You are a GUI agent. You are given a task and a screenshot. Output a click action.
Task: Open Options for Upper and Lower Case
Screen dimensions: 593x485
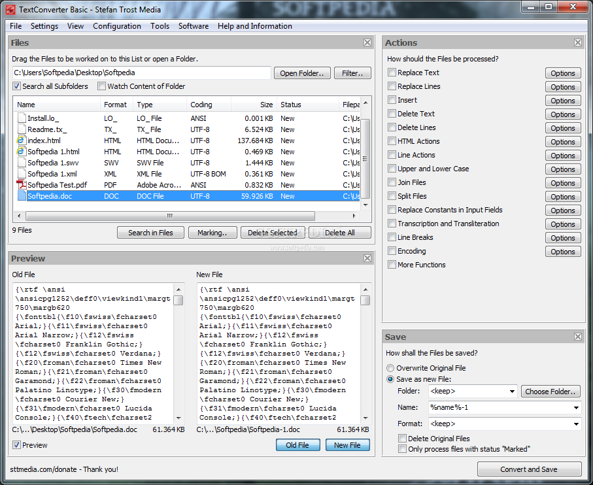[x=563, y=169]
